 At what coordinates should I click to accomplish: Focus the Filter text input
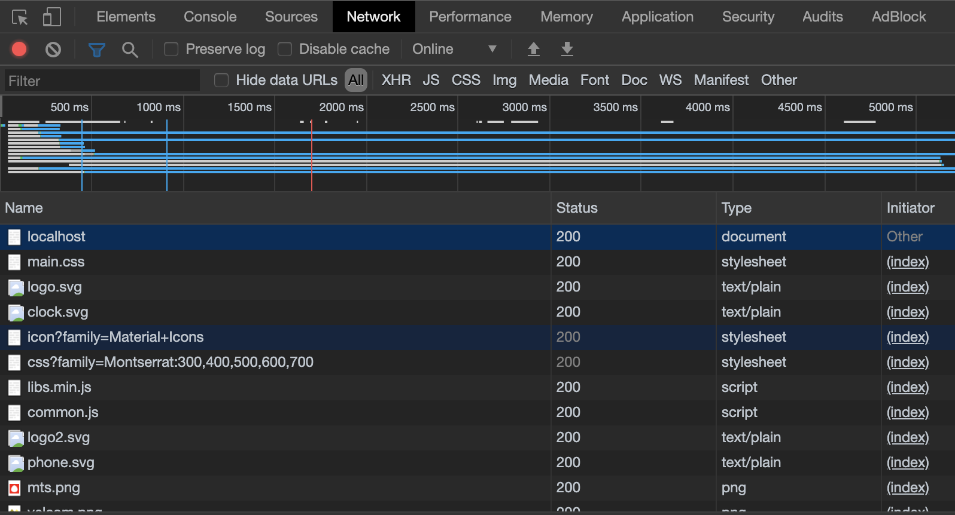coord(102,81)
